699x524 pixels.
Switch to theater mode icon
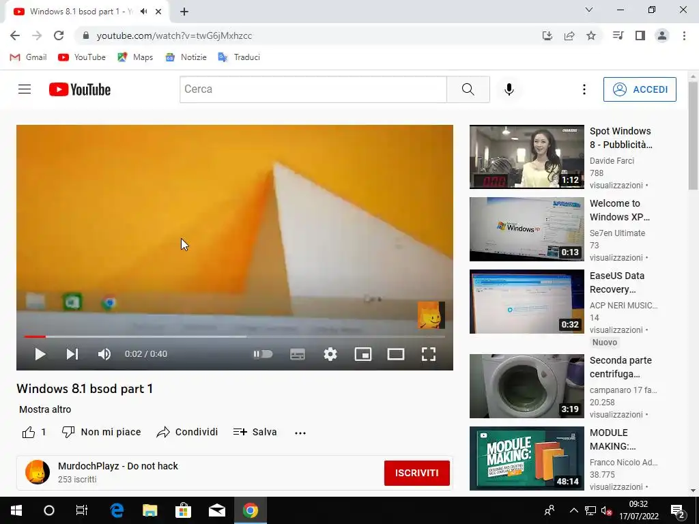[x=396, y=354]
